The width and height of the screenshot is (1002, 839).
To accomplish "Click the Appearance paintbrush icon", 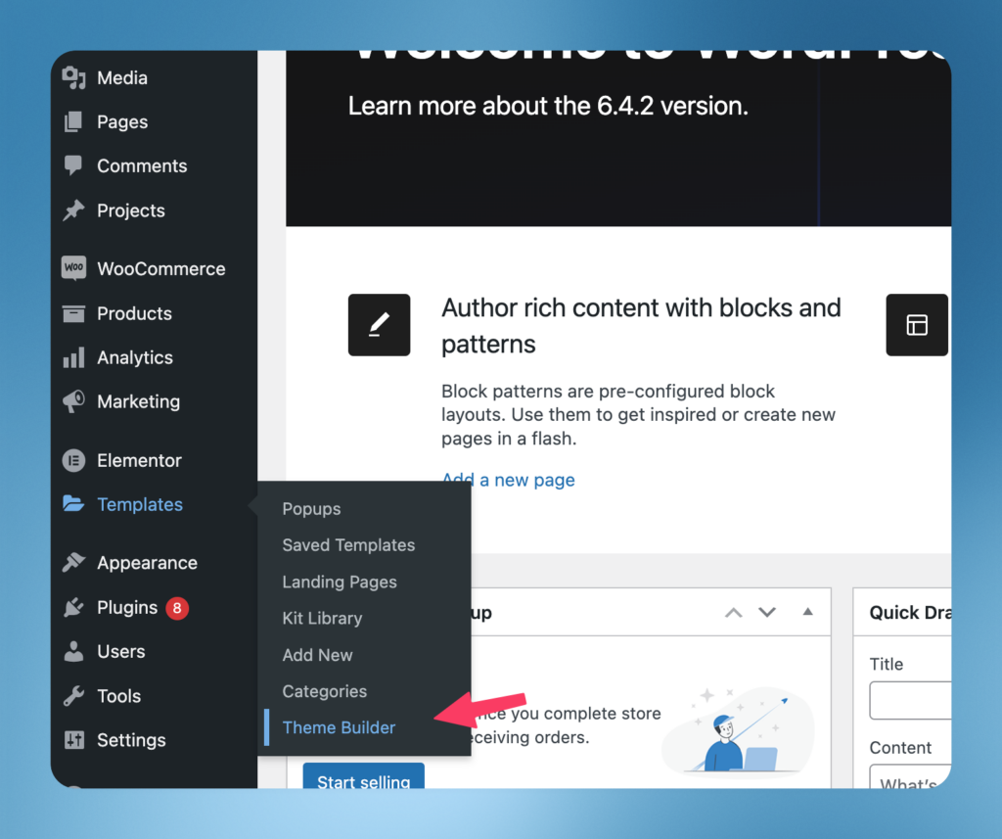I will click(x=74, y=563).
